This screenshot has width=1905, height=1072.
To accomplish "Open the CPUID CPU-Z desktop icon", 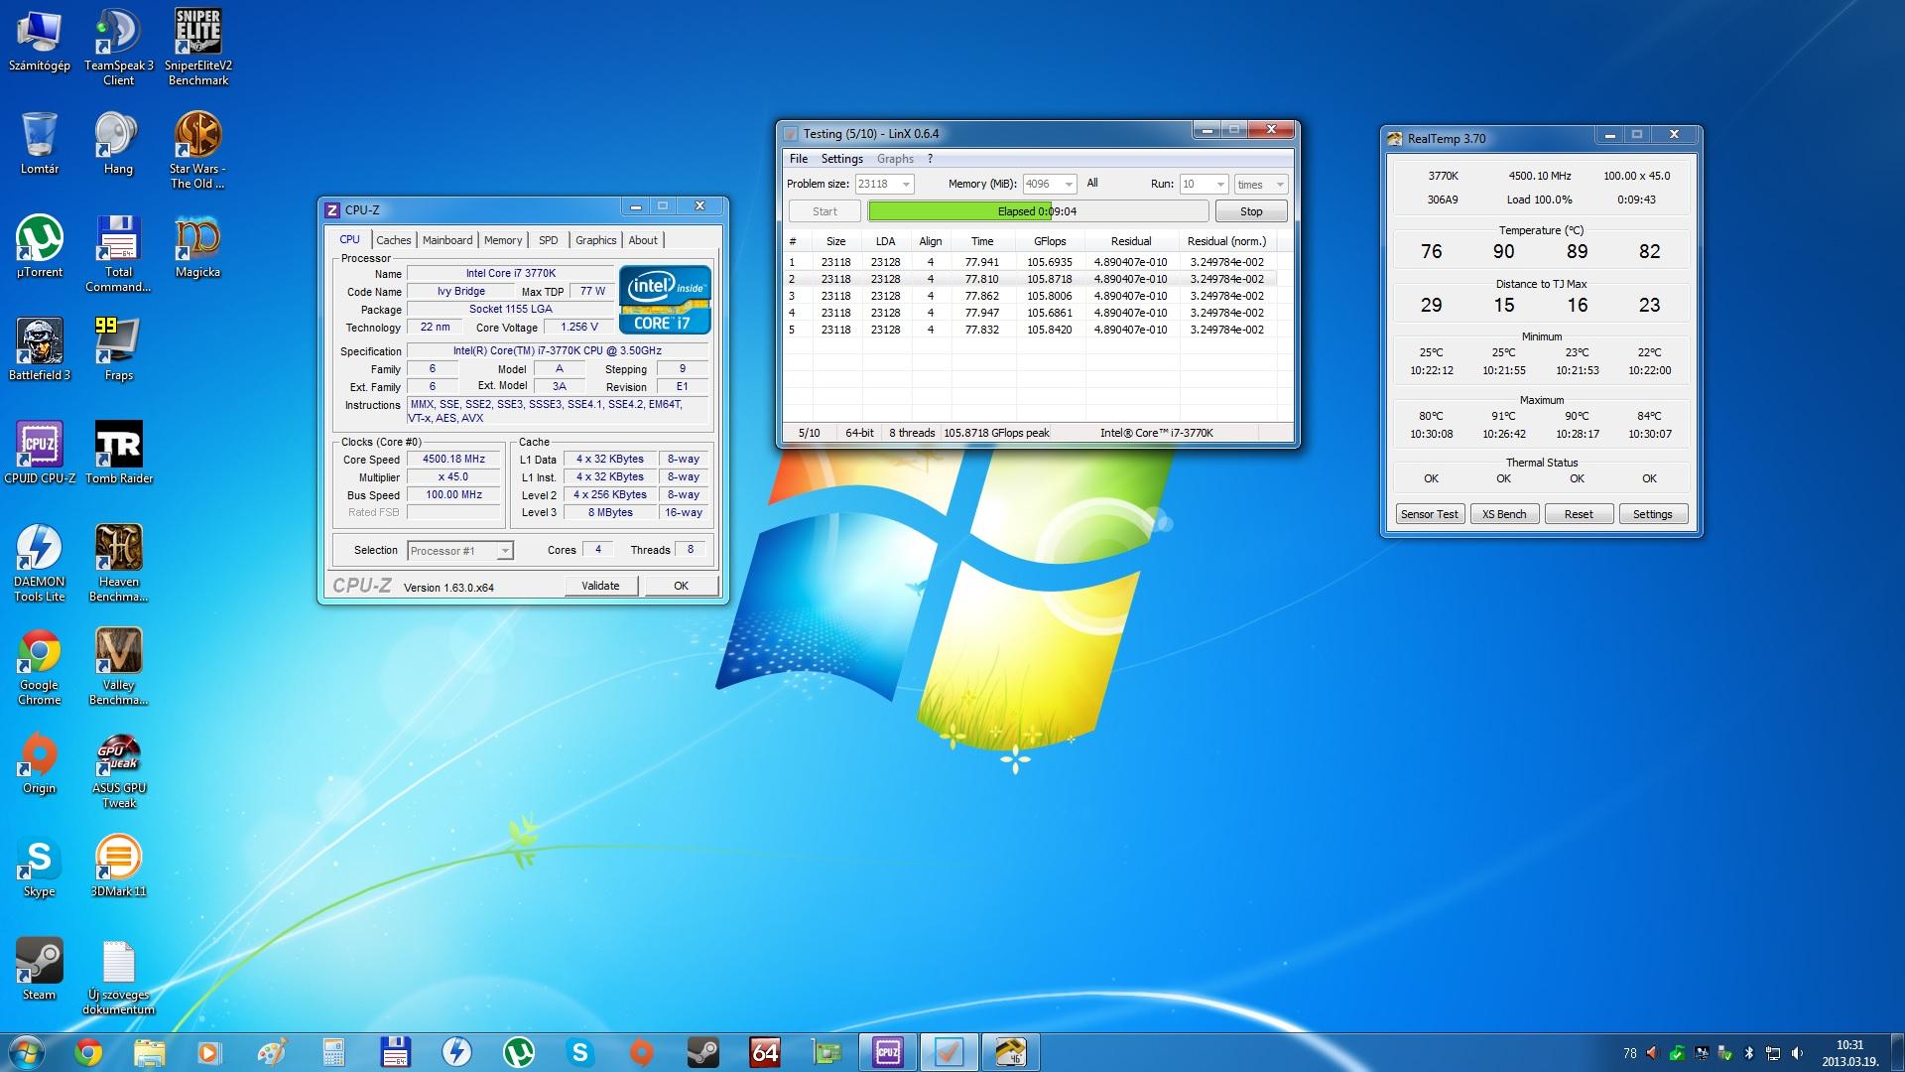I will (x=40, y=445).
